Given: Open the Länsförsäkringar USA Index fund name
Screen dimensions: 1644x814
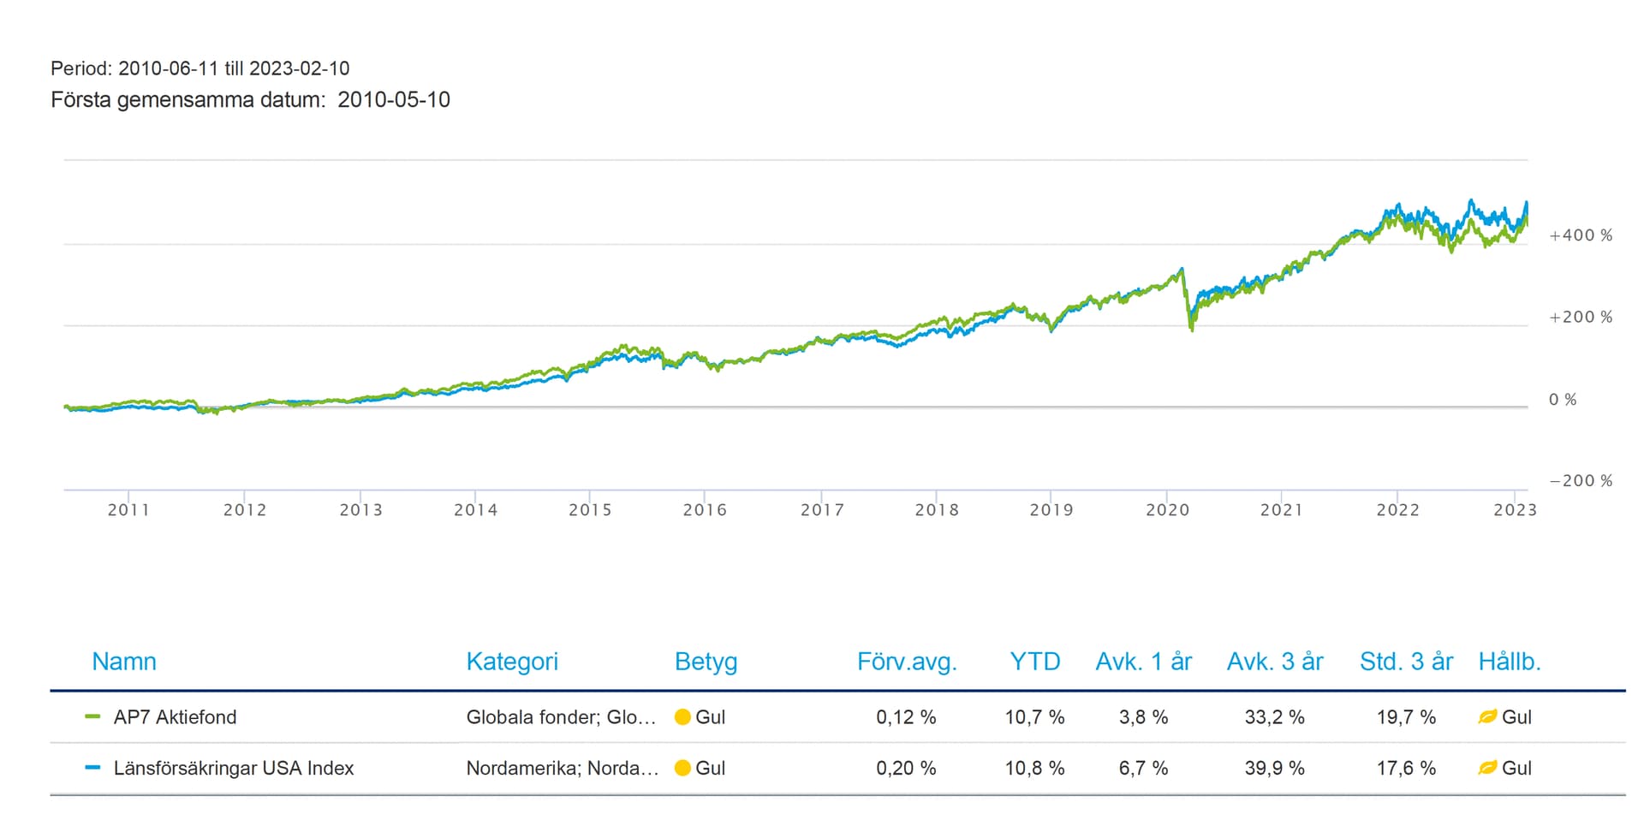Looking at the screenshot, I should click(x=233, y=768).
